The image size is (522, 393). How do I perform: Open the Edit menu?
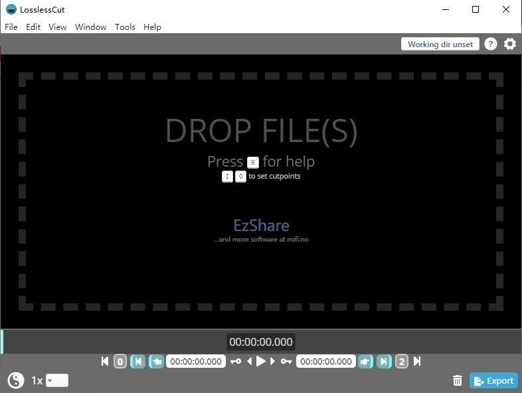[x=33, y=27]
